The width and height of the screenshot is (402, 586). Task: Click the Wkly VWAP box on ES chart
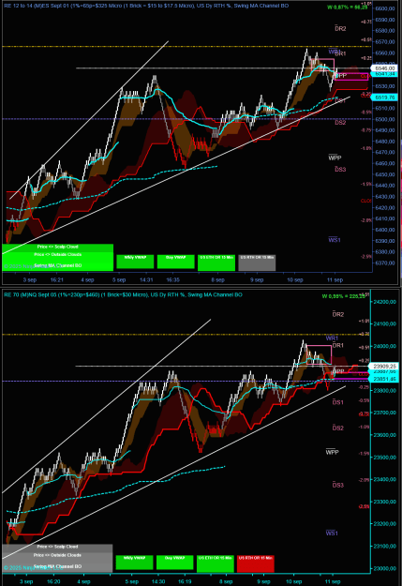pyautogui.click(x=135, y=262)
